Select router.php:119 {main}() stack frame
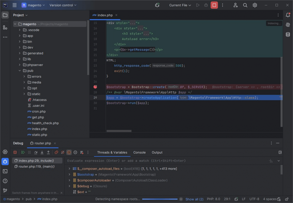 click(x=37, y=166)
